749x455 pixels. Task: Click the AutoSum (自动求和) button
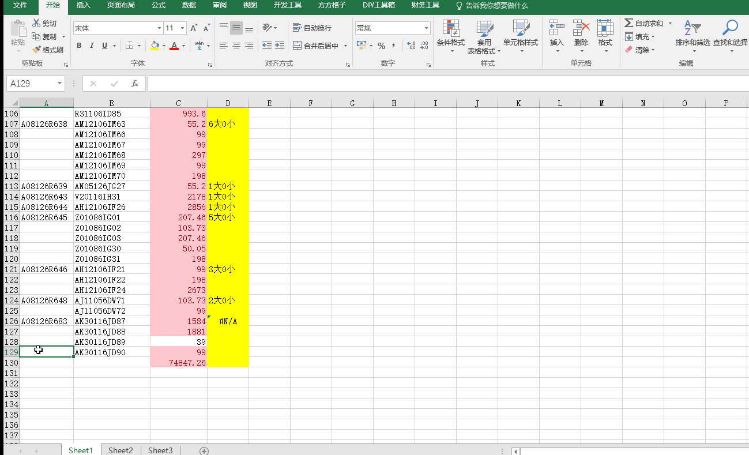(644, 24)
